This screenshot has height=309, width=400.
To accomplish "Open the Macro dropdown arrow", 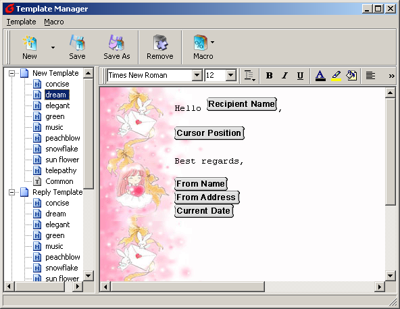I will pyautogui.click(x=212, y=42).
